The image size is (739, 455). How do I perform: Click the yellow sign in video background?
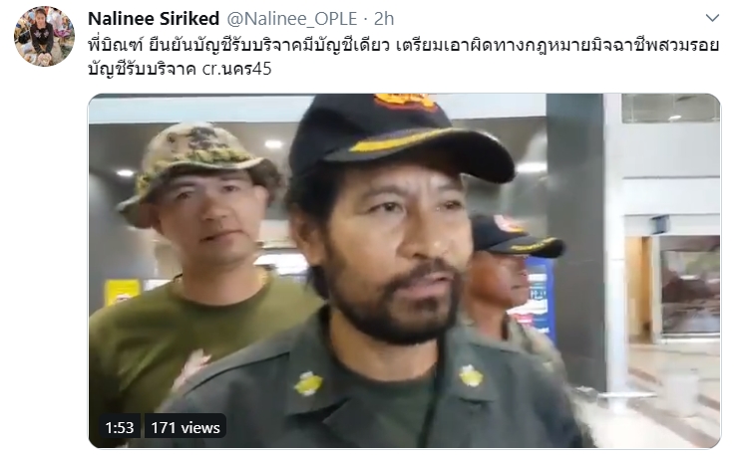122,292
